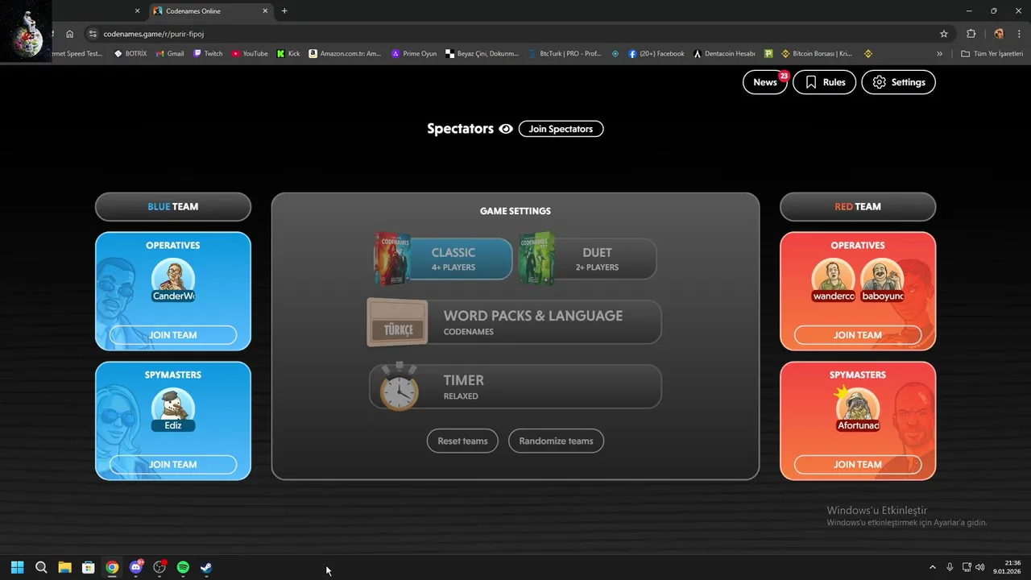
Task: Click the Classic Codenames box image
Action: [392, 259]
